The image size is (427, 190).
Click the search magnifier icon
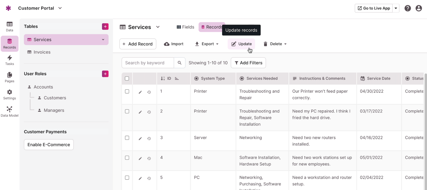pyautogui.click(x=180, y=63)
